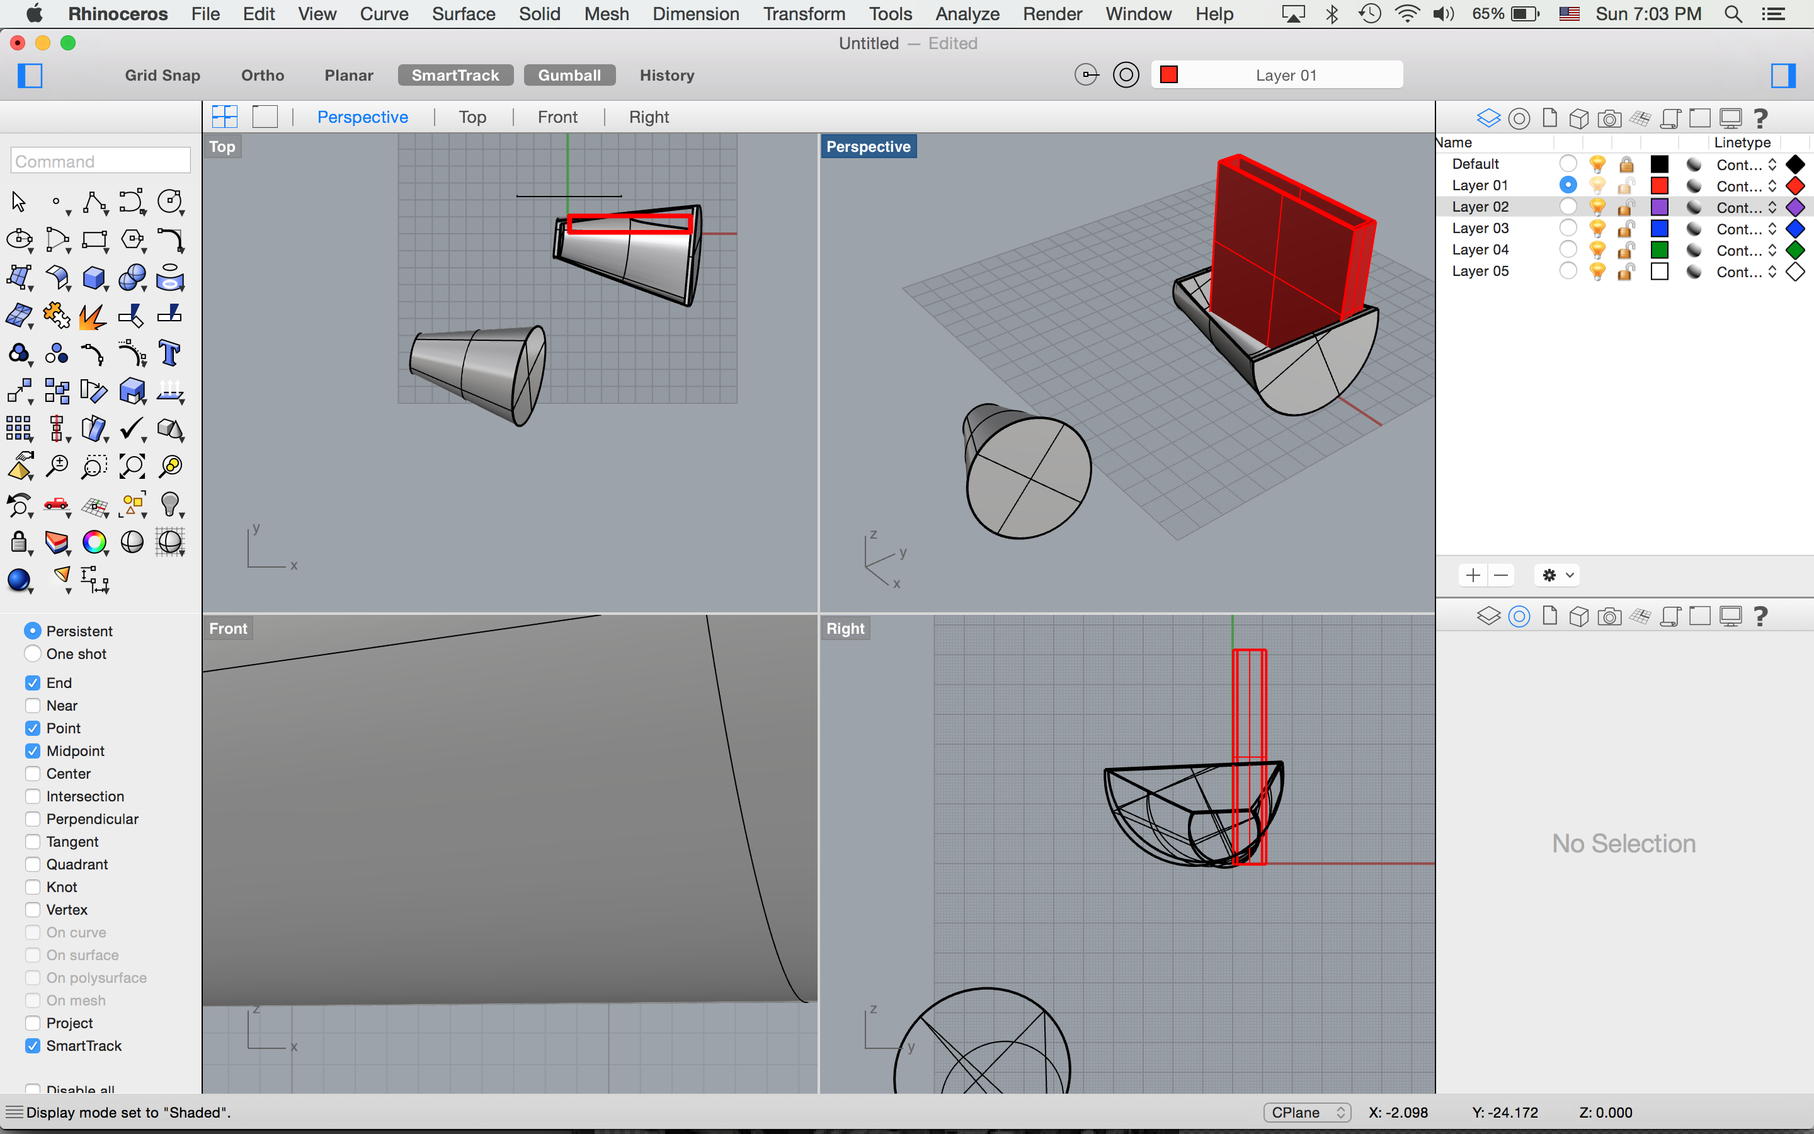
Task: Open the layer settings gear dropdown
Action: pos(1557,575)
